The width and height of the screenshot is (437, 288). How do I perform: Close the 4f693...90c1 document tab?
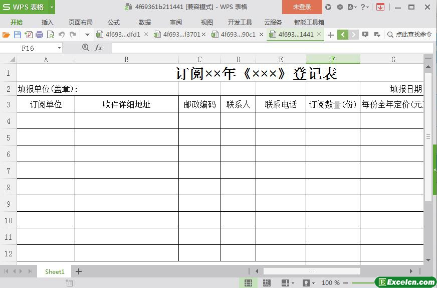click(x=261, y=35)
